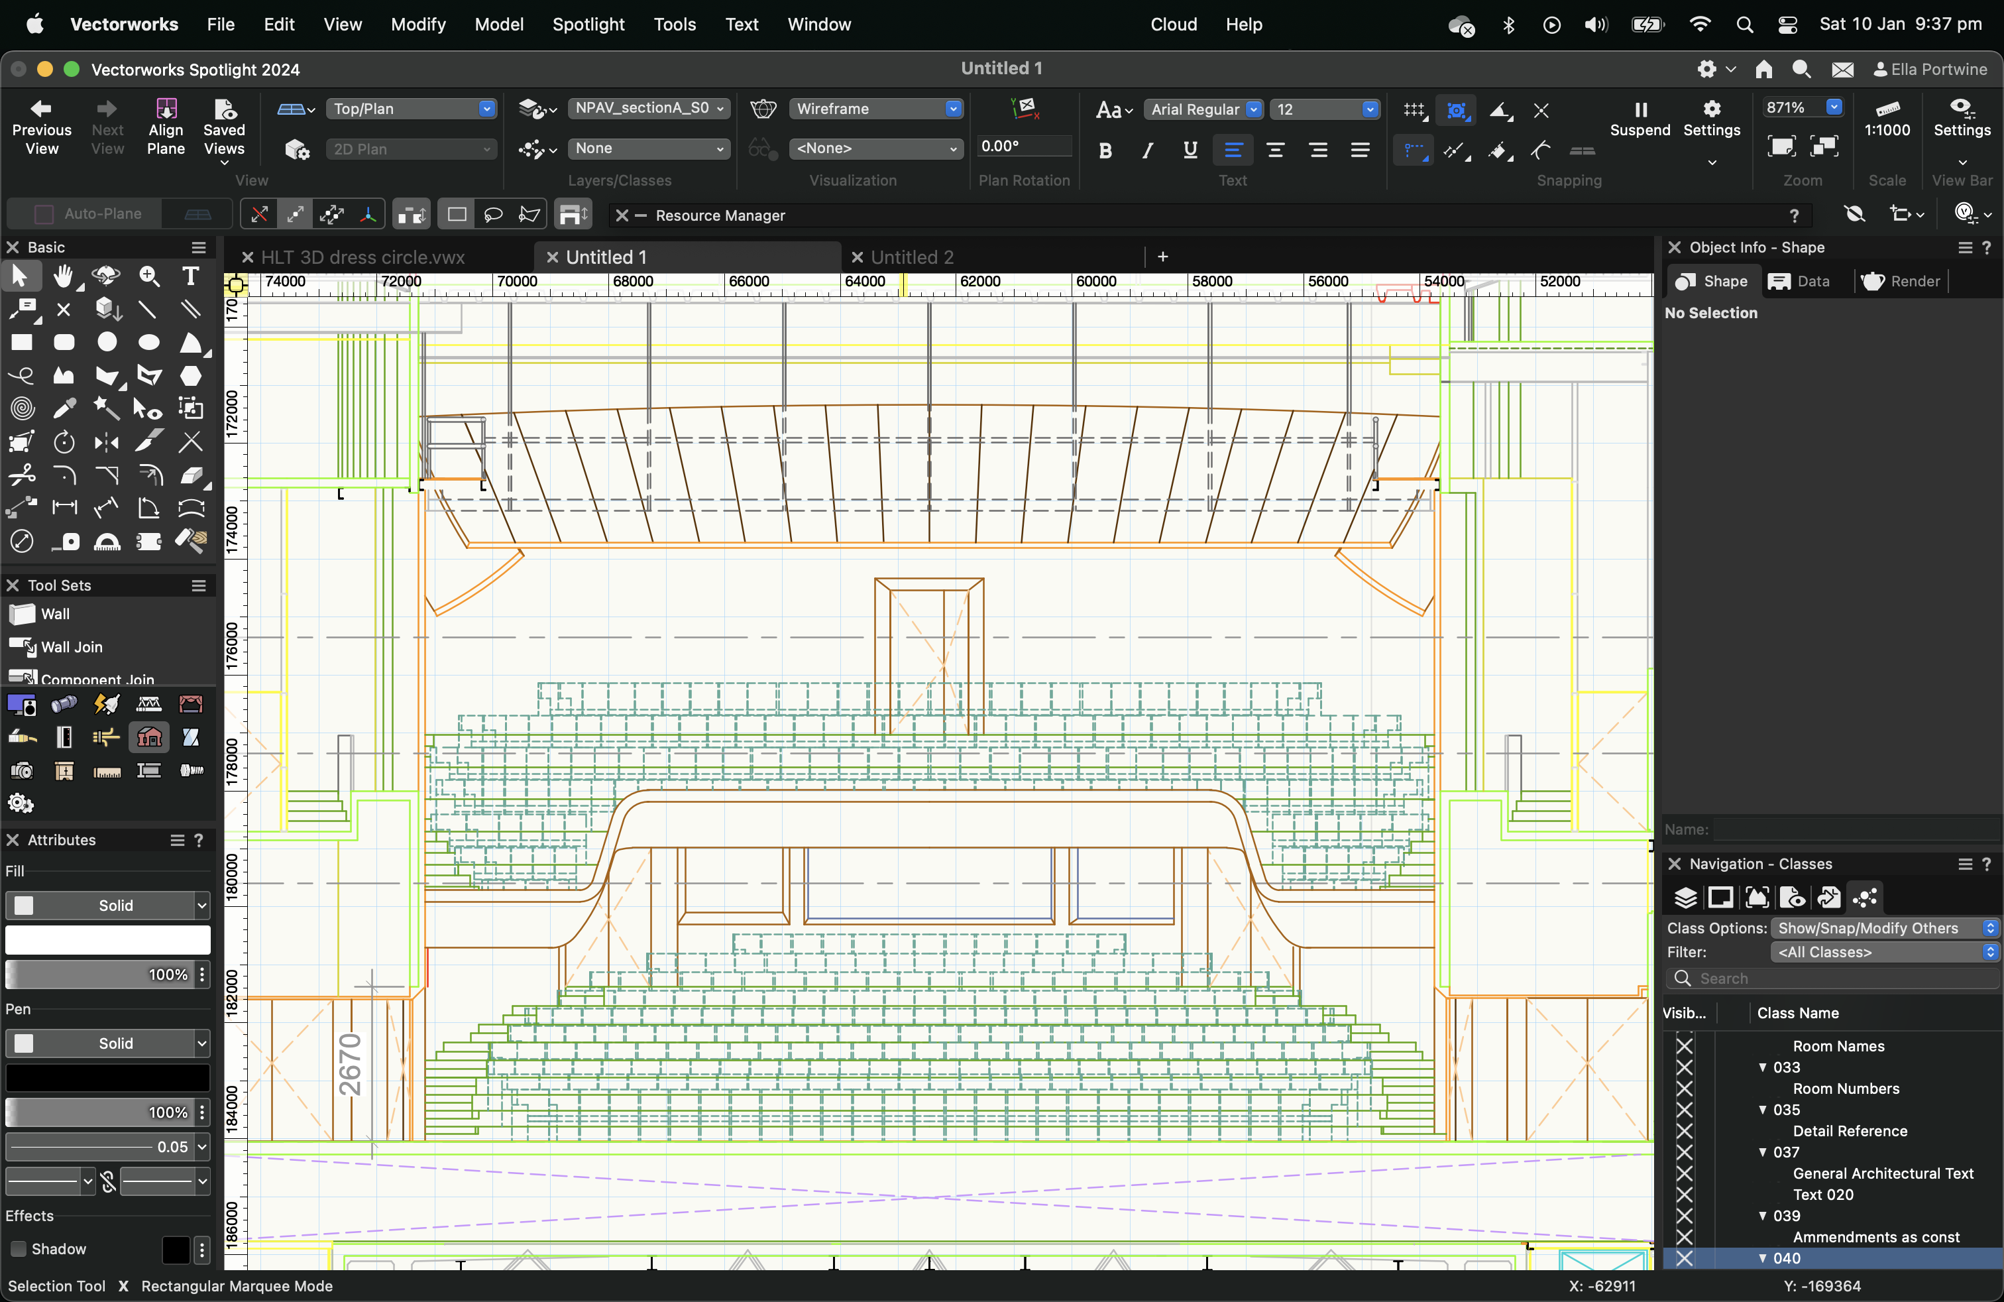Click the Previous View button

[41, 128]
